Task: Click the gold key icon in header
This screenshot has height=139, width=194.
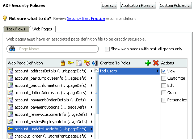Action: click(x=71, y=63)
